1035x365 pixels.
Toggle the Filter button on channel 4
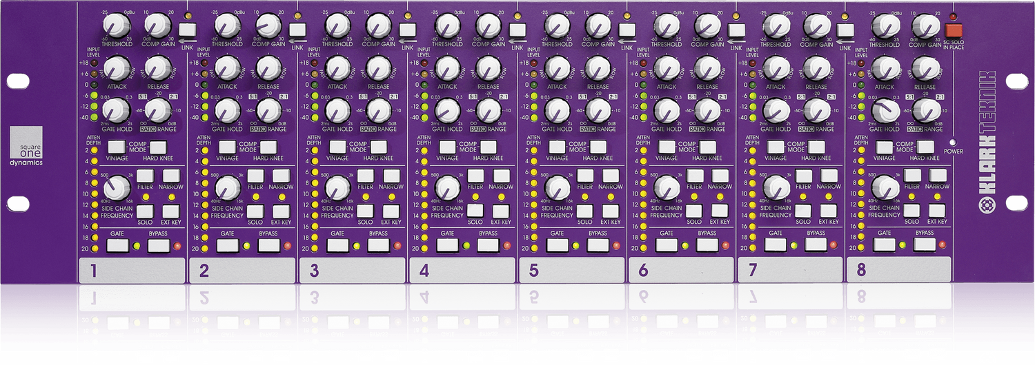475,176
